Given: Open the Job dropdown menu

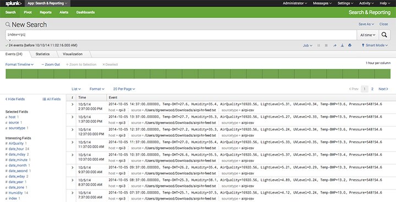Looking at the screenshot, I should point(307,46).
